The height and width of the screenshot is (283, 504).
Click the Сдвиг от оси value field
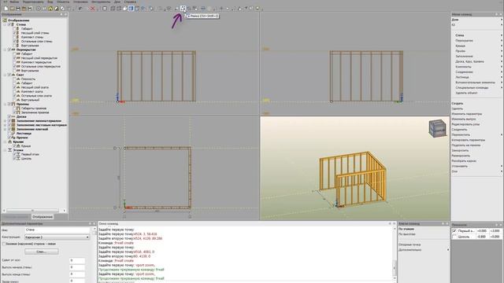[x=77, y=260]
